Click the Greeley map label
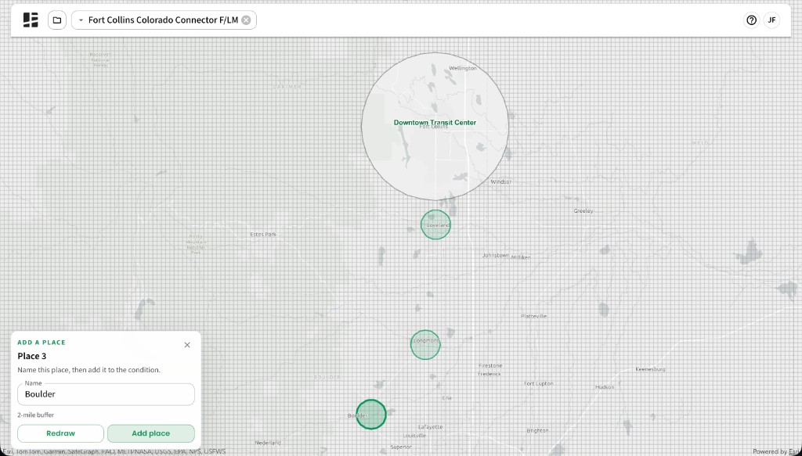Viewport: 802px width, 456px height. 583,211
